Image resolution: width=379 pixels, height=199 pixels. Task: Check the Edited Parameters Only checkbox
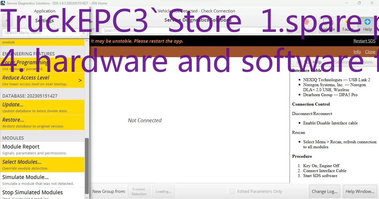(x=233, y=191)
